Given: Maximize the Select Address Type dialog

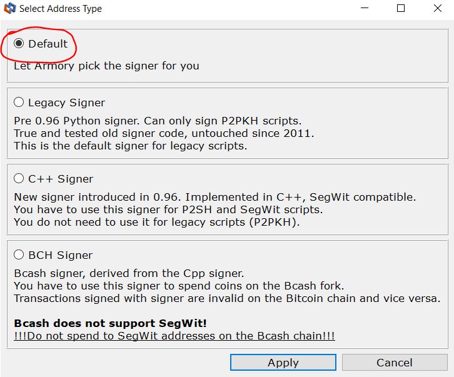Looking at the screenshot, I should click(401, 8).
